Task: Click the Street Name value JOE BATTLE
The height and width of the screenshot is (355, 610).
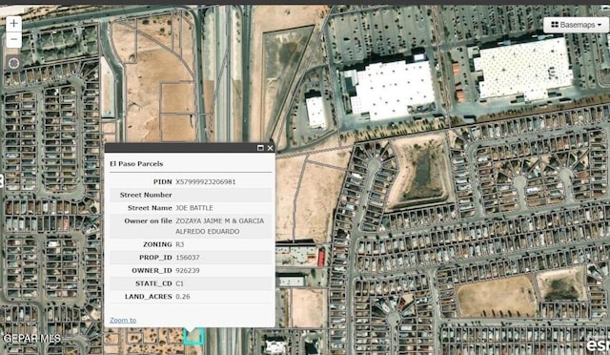Action: pyautogui.click(x=194, y=208)
